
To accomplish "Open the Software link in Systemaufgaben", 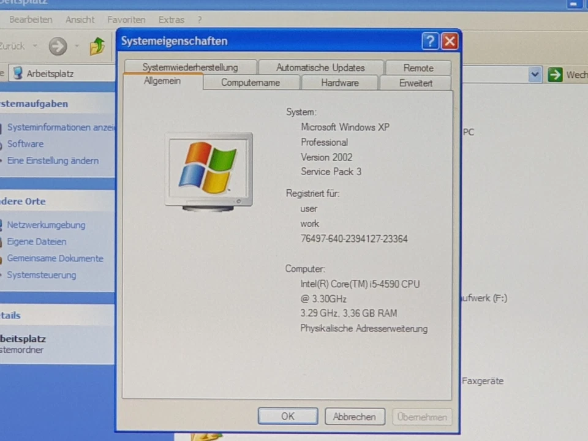I will tap(25, 144).
